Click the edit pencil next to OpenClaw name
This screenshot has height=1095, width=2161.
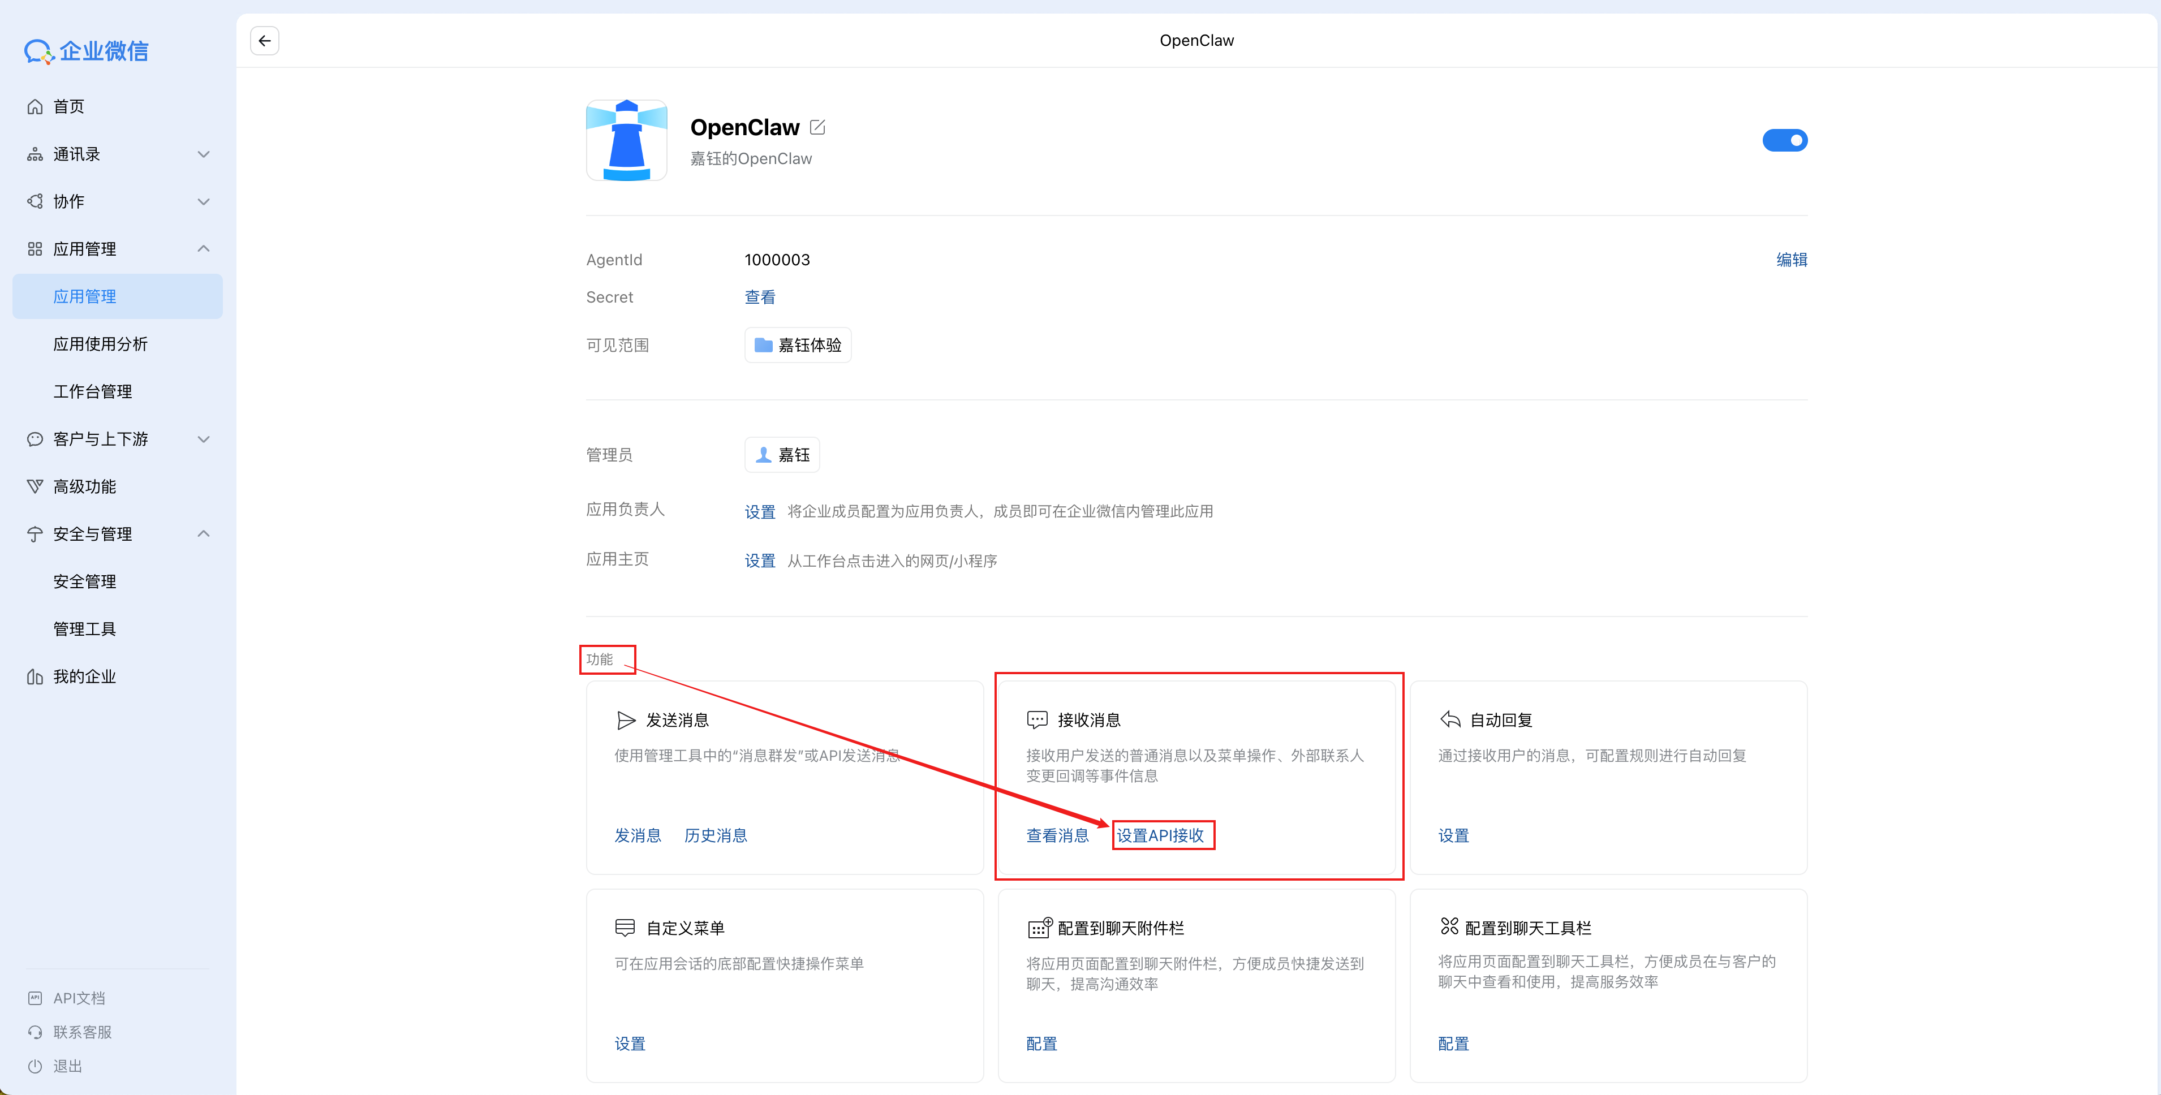pyautogui.click(x=817, y=127)
